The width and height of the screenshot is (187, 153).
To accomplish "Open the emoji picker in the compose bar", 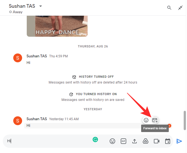I will pos(112,141).
